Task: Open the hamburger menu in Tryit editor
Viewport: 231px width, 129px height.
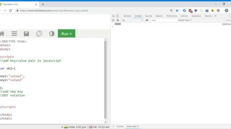Action: (14, 34)
